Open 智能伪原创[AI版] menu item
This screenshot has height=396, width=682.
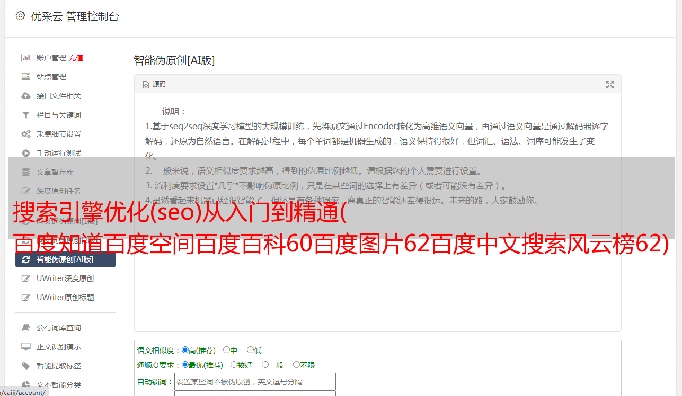pos(65,259)
